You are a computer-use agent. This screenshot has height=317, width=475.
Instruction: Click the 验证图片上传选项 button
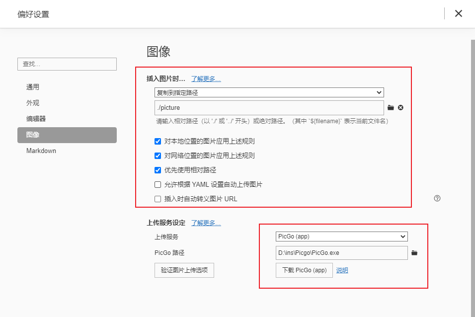click(184, 270)
